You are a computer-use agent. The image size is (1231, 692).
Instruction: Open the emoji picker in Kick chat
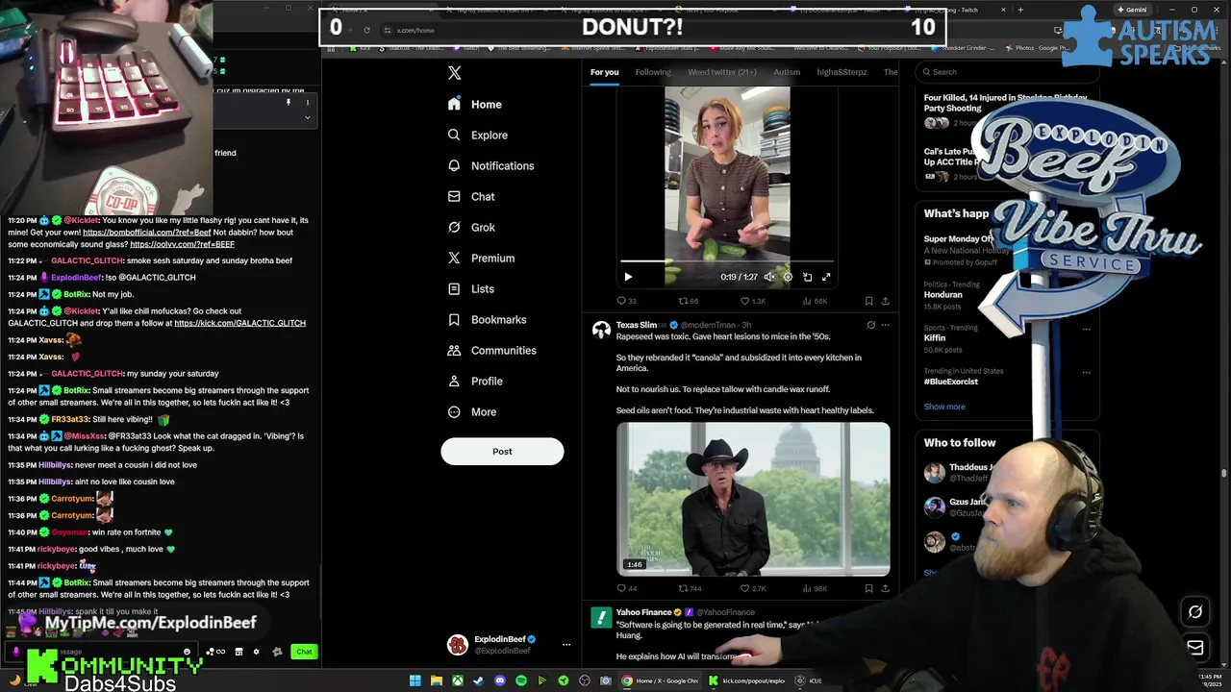point(188,652)
